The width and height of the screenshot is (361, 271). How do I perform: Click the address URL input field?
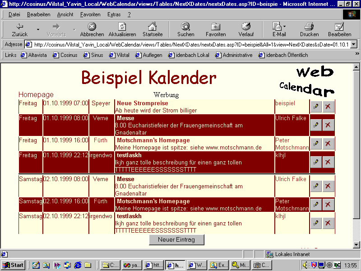pyautogui.click(x=190, y=45)
